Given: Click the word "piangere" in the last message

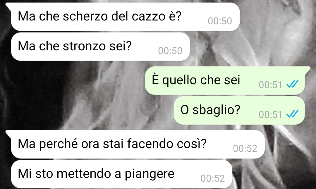Looking at the screenshot, I should click(149, 174).
